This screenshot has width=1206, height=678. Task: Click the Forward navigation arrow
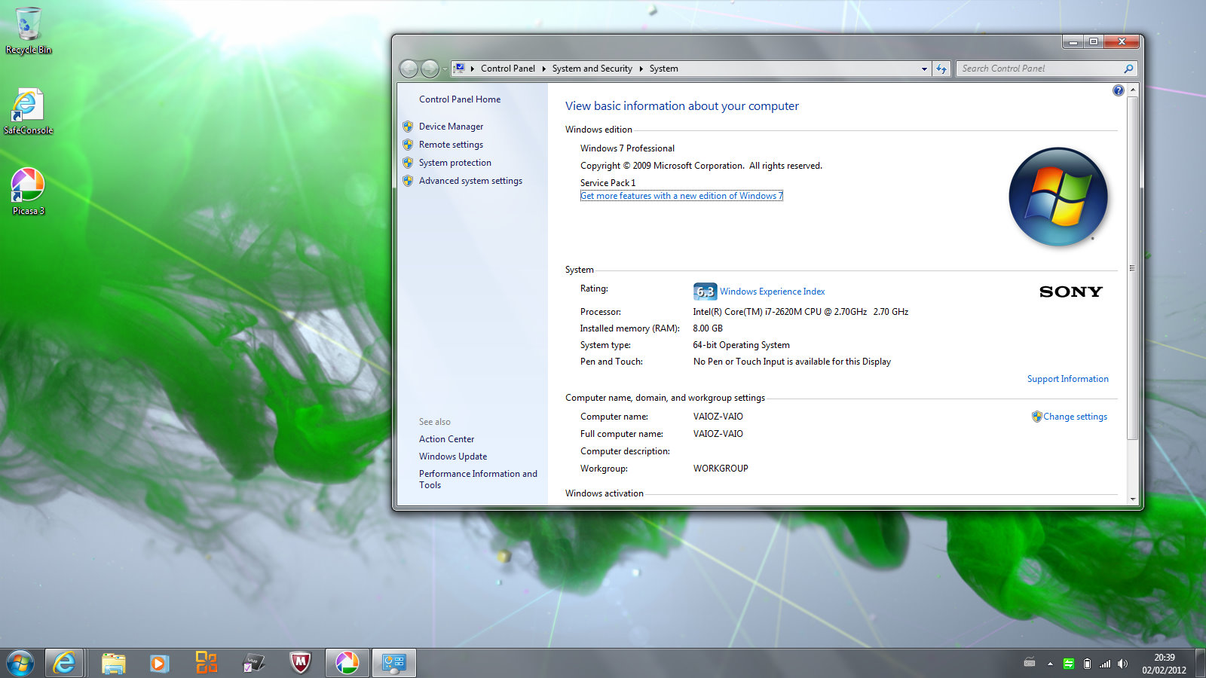pos(430,69)
